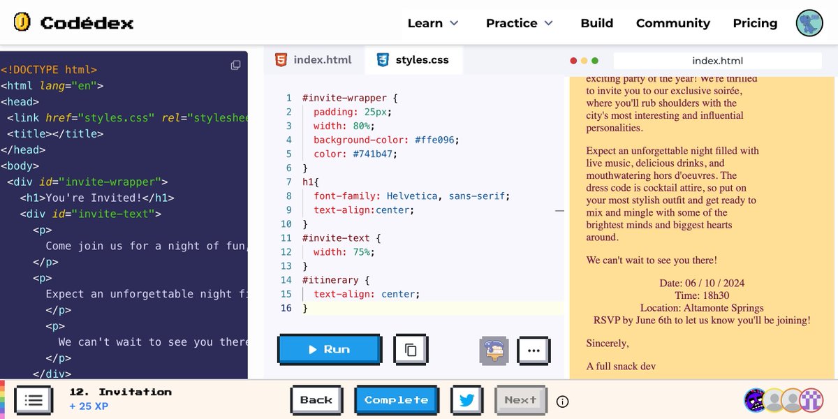
Task: Click the '<div id="invite-text">' code line
Action: (x=91, y=214)
